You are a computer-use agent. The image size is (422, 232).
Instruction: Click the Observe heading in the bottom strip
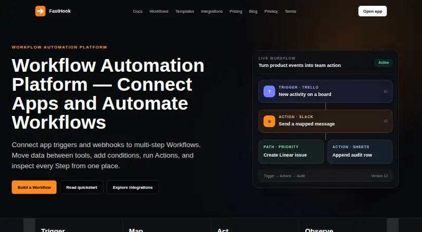pos(319,230)
